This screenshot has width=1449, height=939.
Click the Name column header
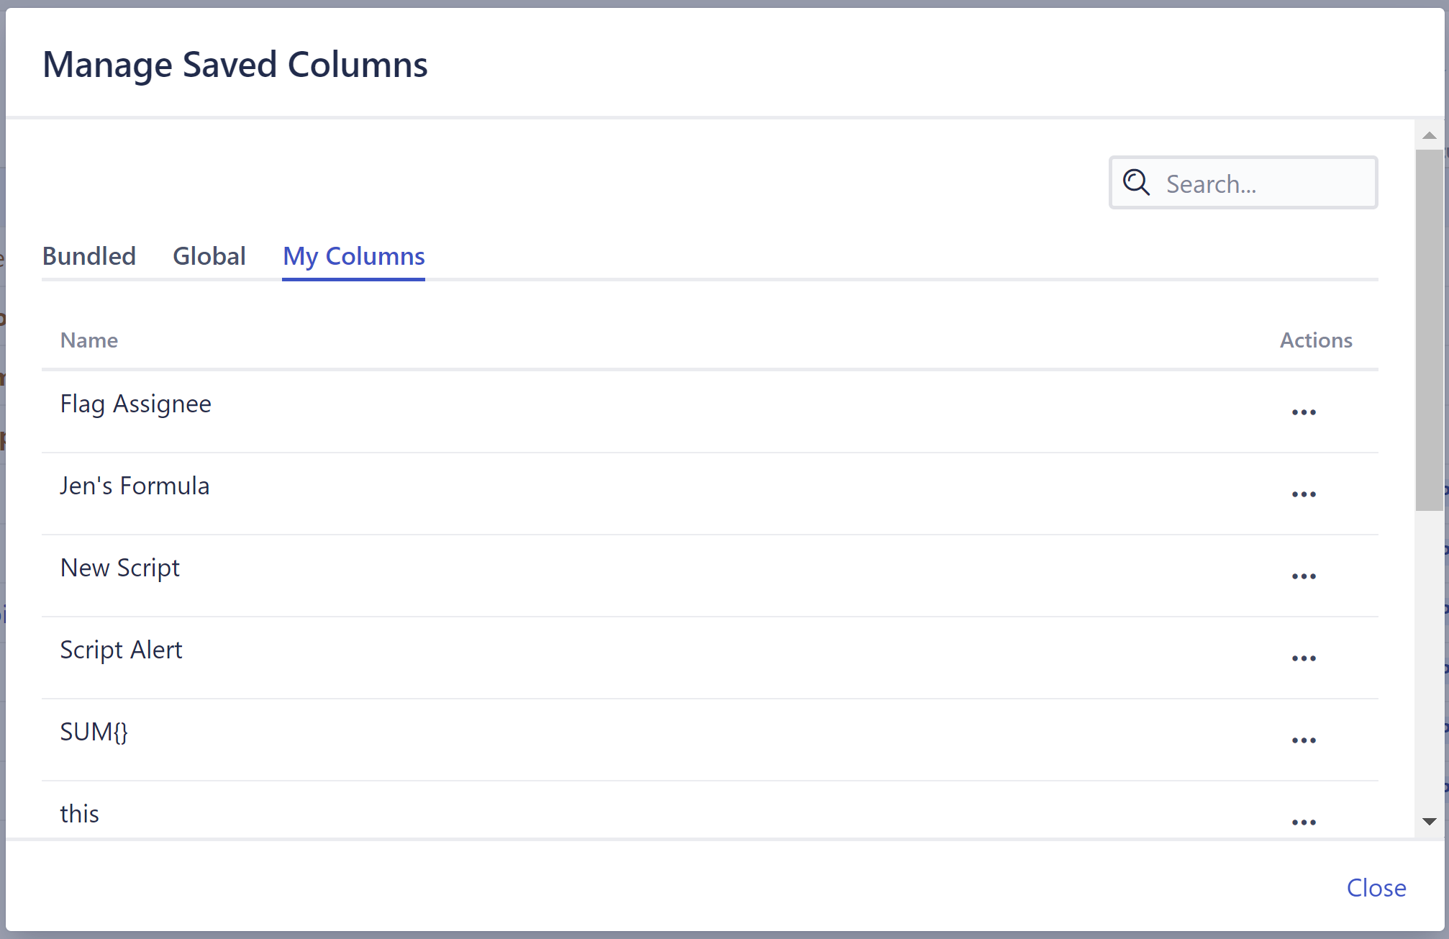click(89, 340)
